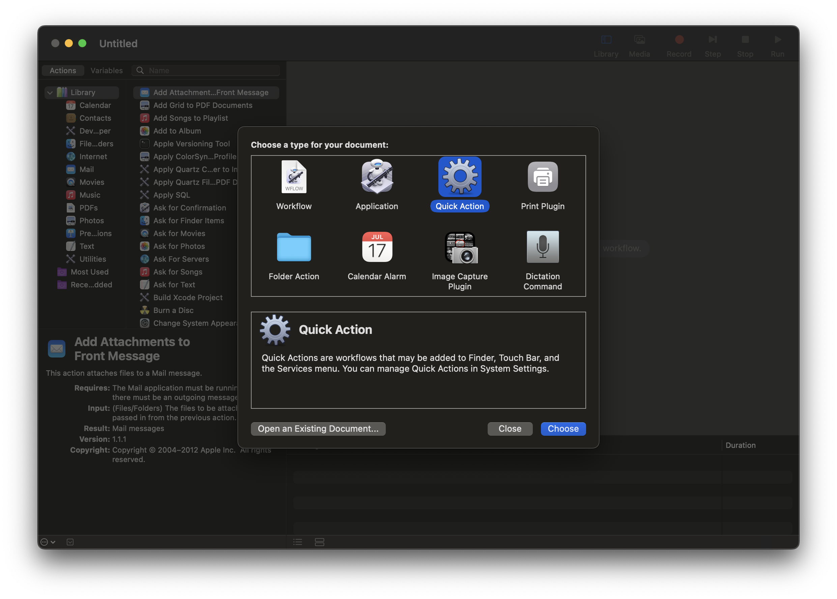Select the Dictation Command microphone icon
The height and width of the screenshot is (599, 837).
[542, 247]
